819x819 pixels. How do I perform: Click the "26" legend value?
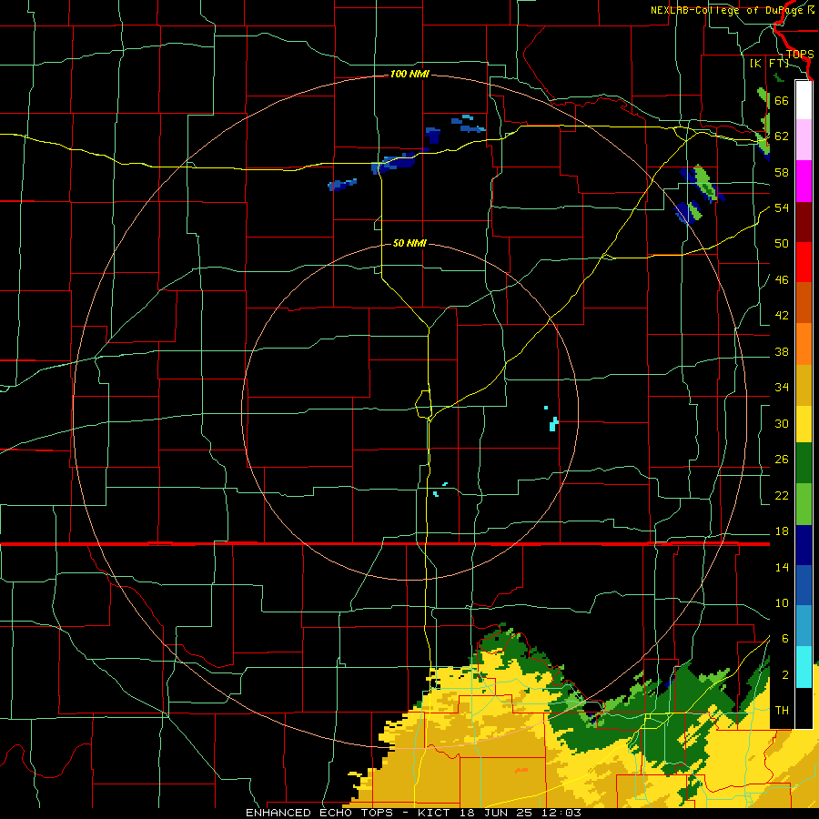[782, 460]
